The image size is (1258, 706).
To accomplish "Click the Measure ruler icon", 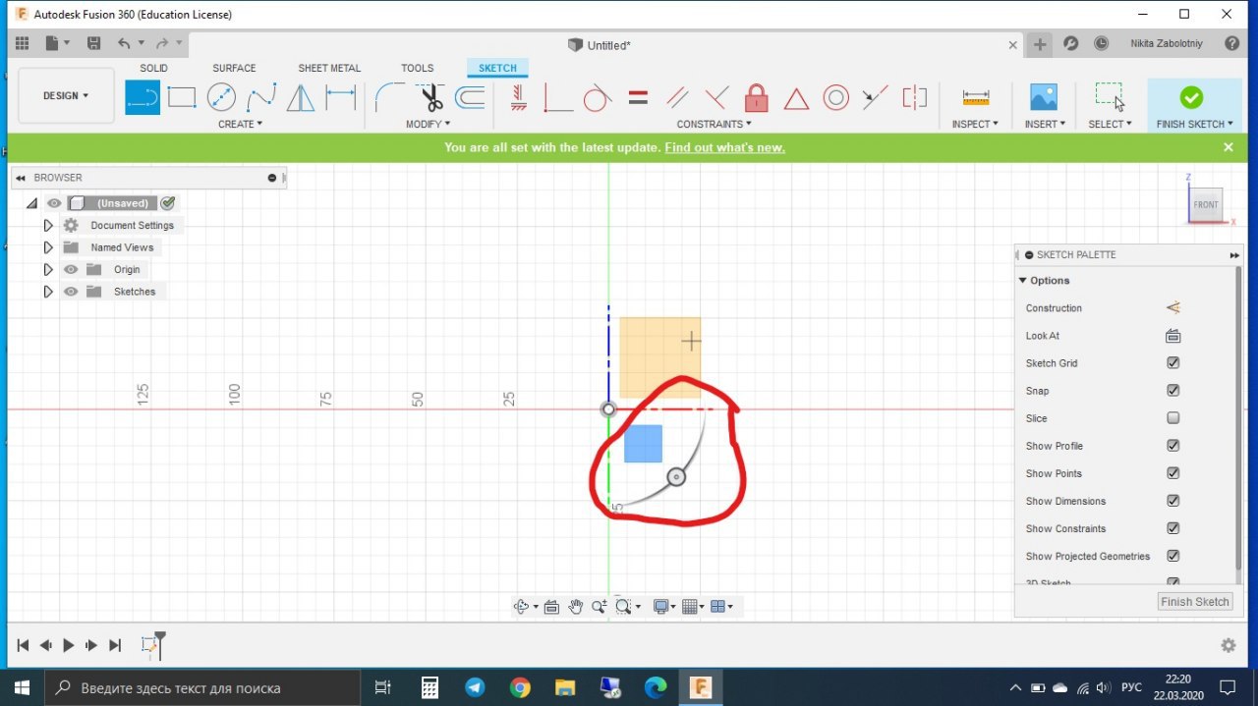I will 975,97.
